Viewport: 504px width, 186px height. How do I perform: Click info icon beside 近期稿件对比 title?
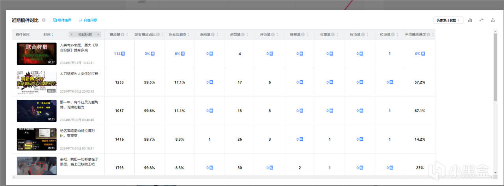[44, 20]
